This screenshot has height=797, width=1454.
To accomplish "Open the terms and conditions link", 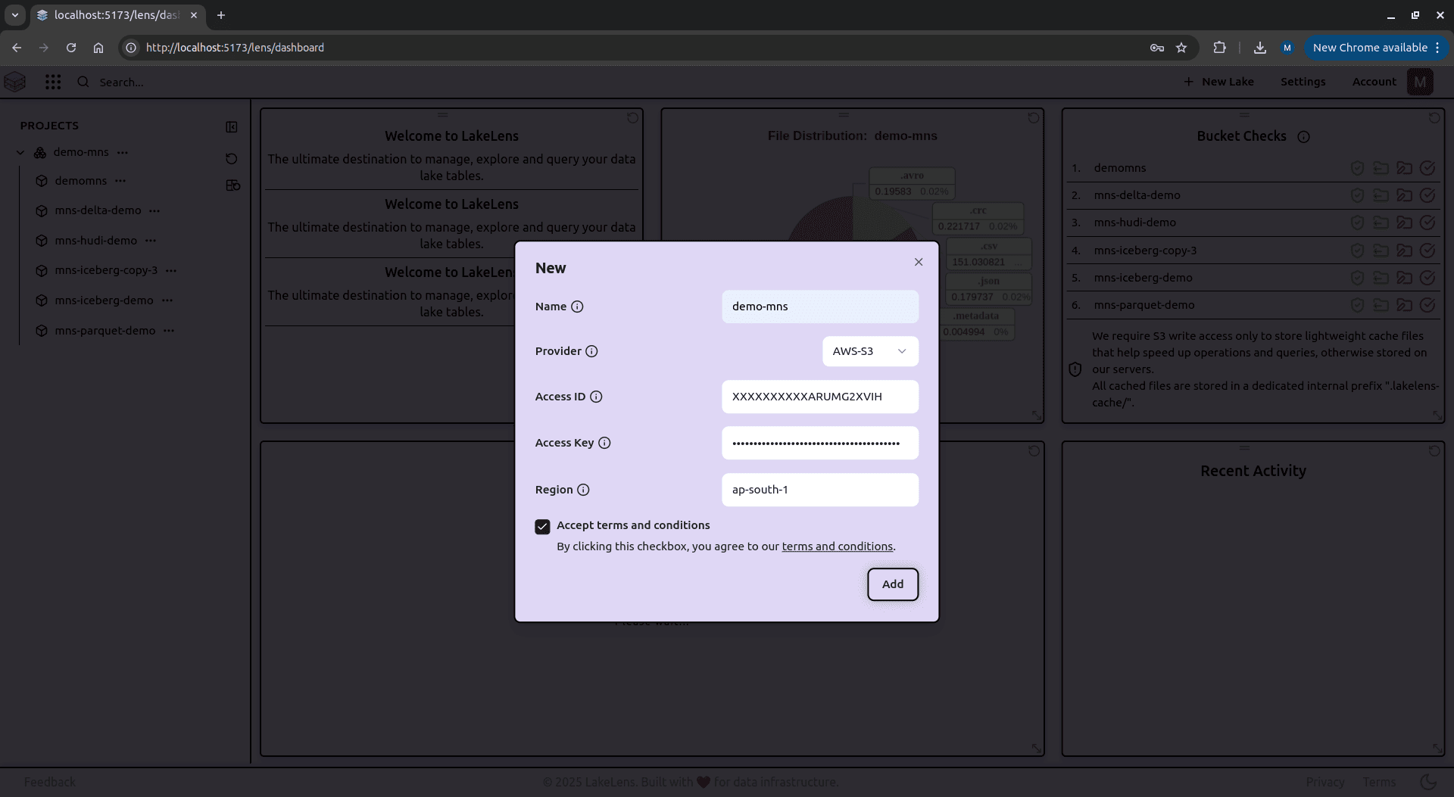I will (837, 546).
